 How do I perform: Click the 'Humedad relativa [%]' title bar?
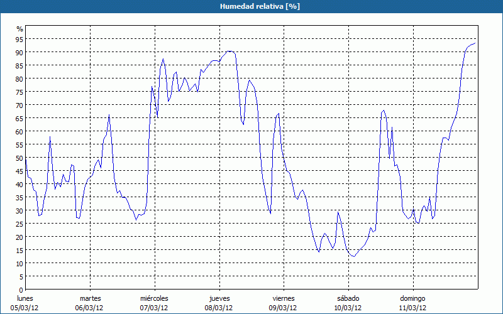pos(251,6)
